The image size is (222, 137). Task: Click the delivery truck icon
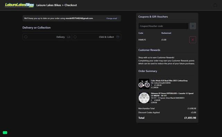pos(69,37)
